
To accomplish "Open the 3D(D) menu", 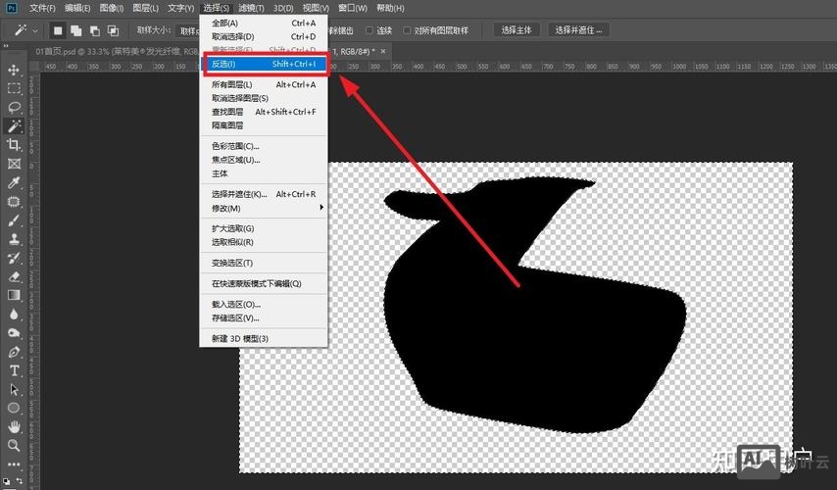I will [x=283, y=8].
